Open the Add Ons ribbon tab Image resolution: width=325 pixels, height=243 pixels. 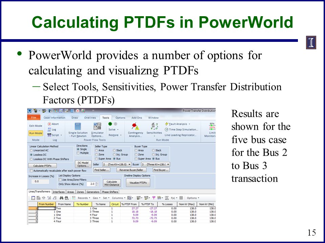(x=136, y=117)
